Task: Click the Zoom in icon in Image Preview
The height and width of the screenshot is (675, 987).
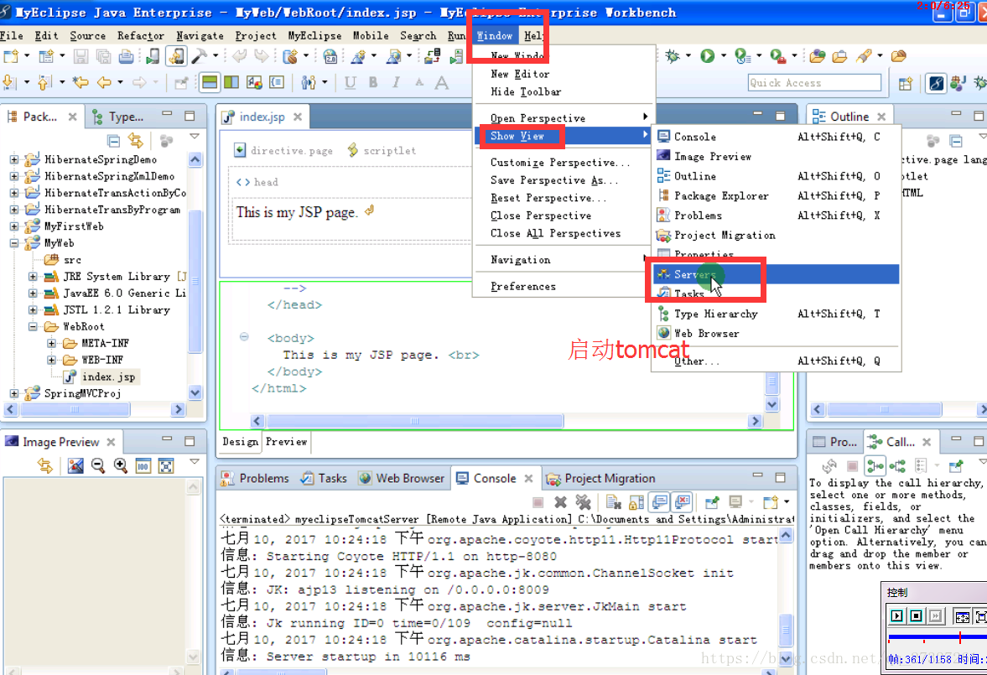Action: coord(120,466)
